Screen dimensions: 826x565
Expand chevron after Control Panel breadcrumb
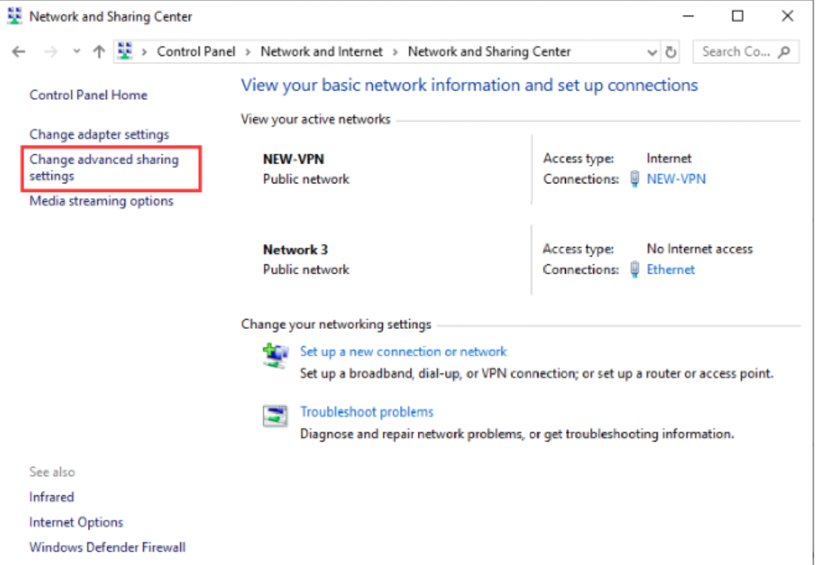click(x=248, y=52)
